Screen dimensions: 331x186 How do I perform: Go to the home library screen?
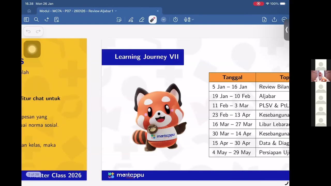click(29, 11)
